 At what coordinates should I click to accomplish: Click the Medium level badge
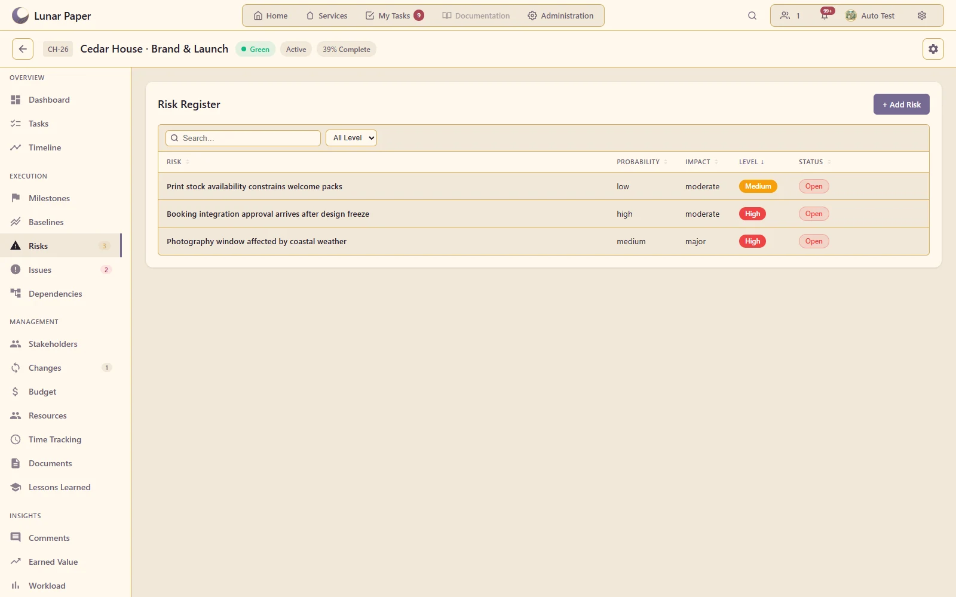point(758,186)
